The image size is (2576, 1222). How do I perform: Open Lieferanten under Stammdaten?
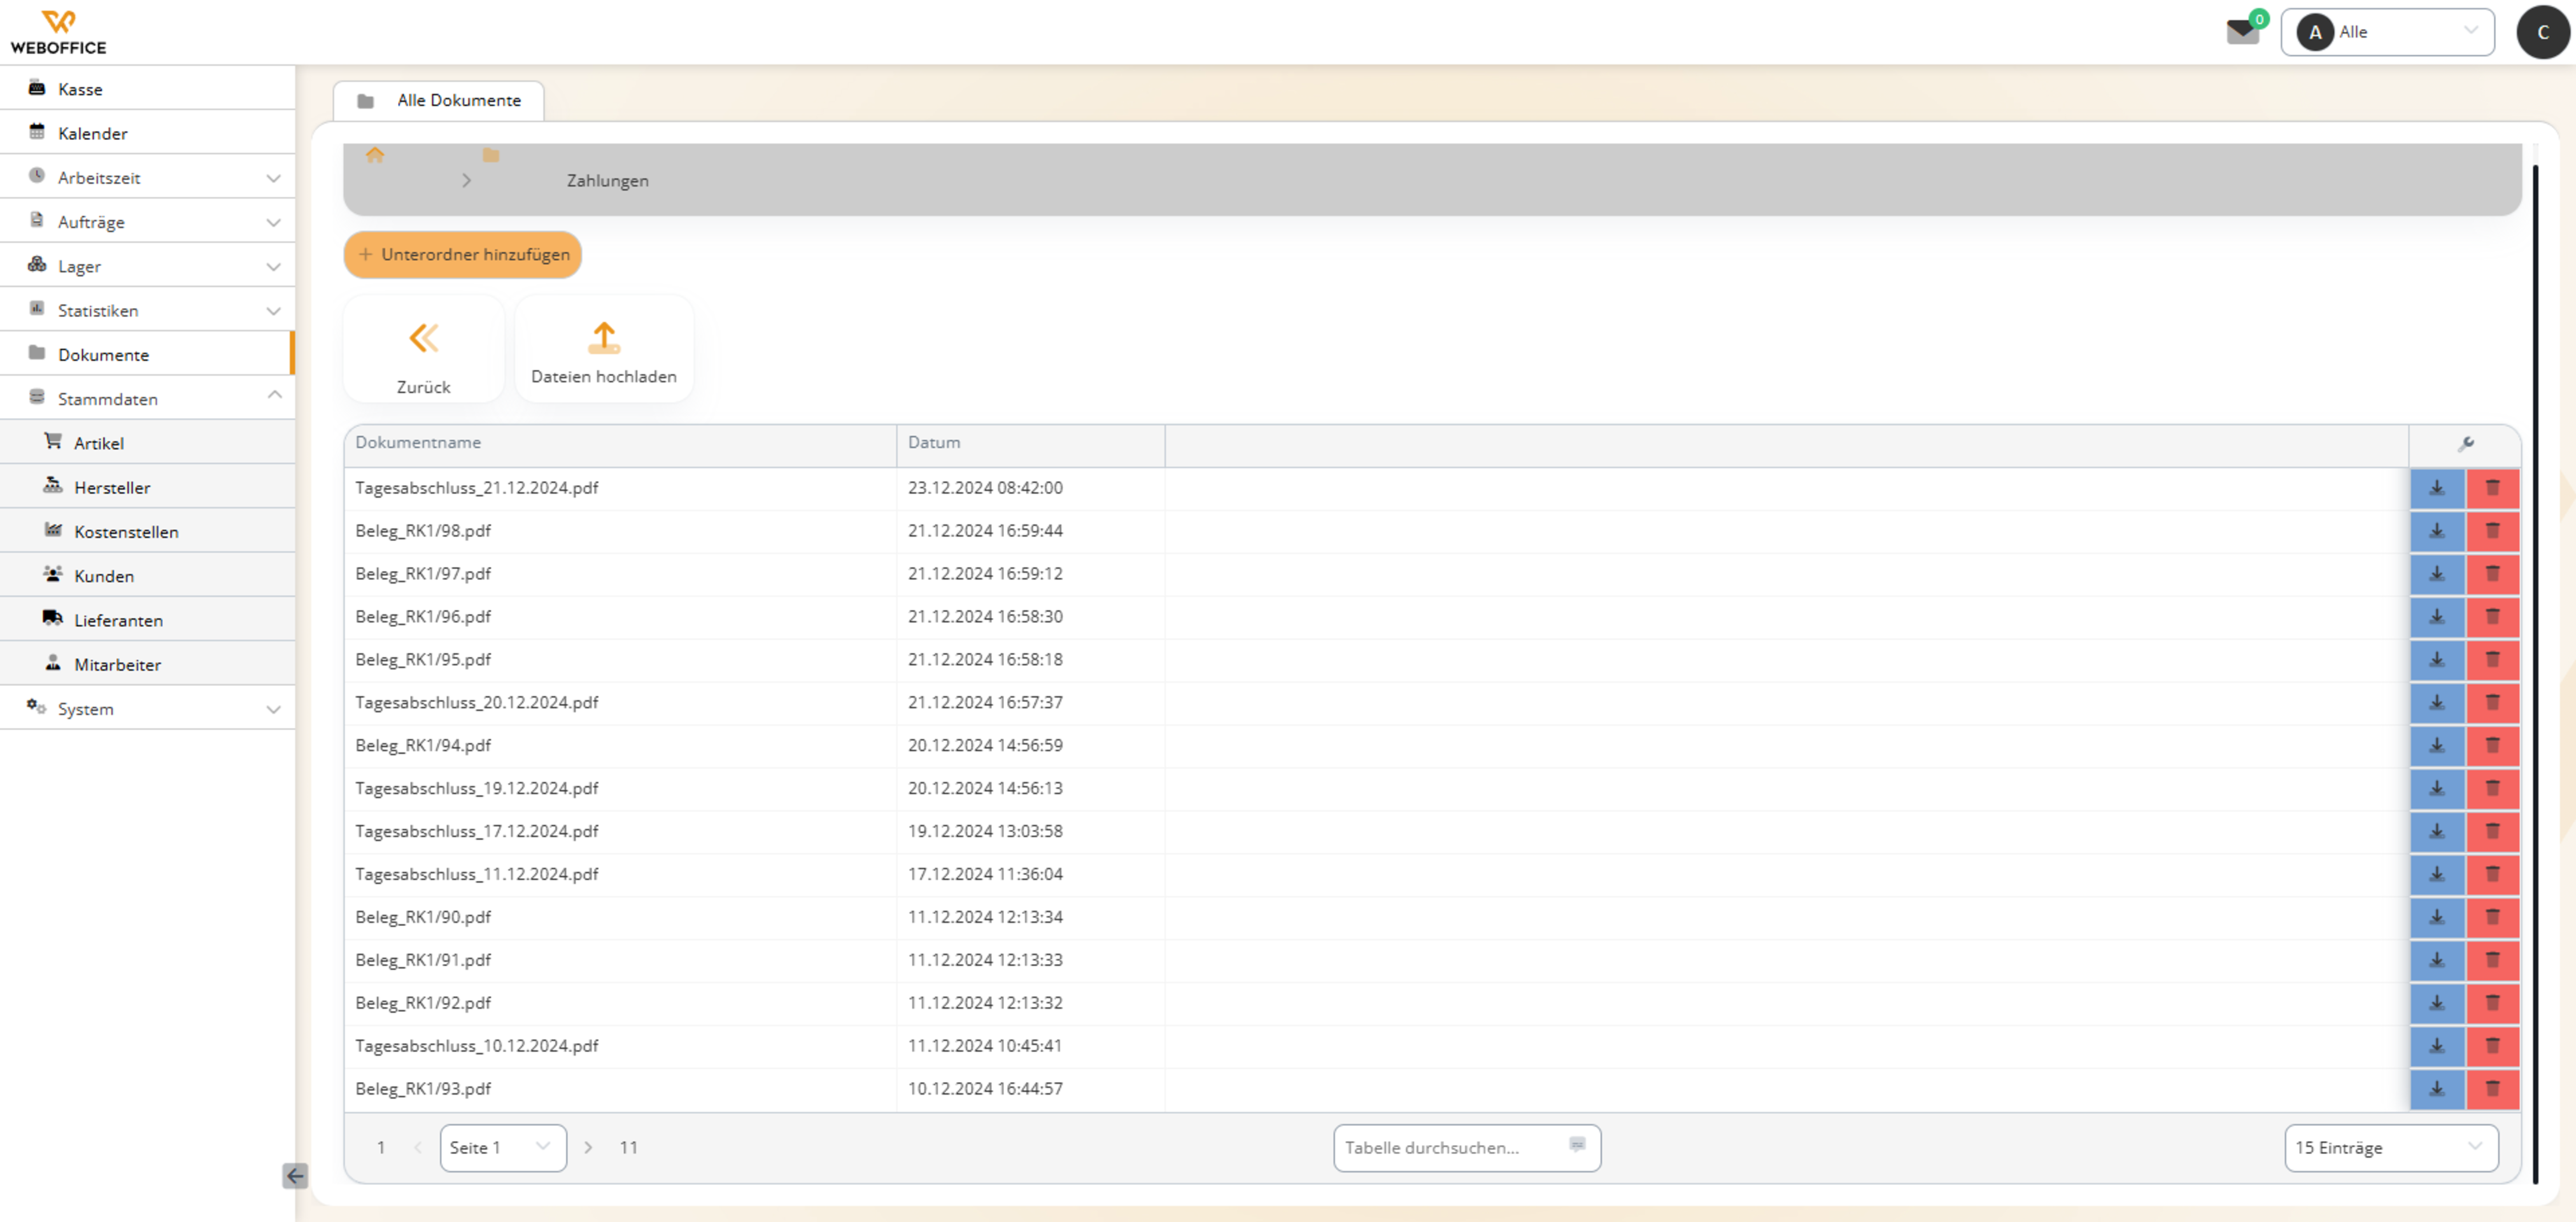point(148,619)
